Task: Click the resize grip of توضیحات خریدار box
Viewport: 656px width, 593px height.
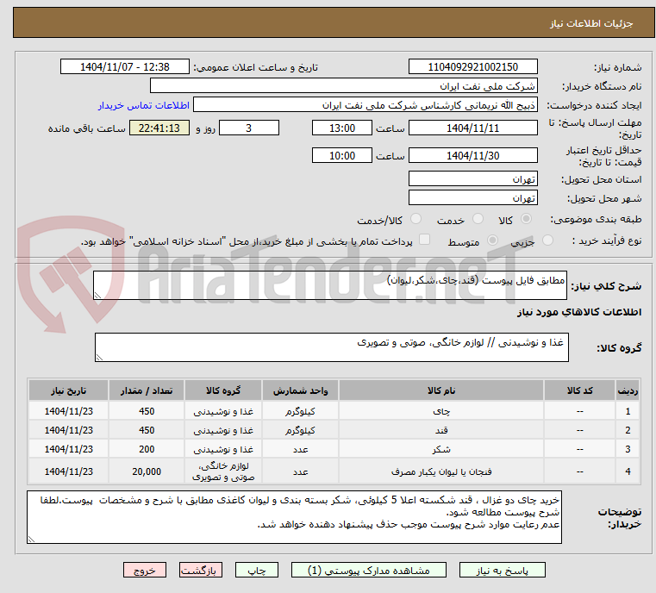Action: coord(31,539)
